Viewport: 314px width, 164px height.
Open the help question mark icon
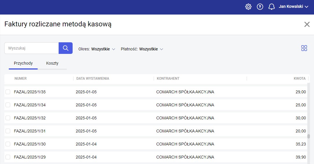point(260,7)
